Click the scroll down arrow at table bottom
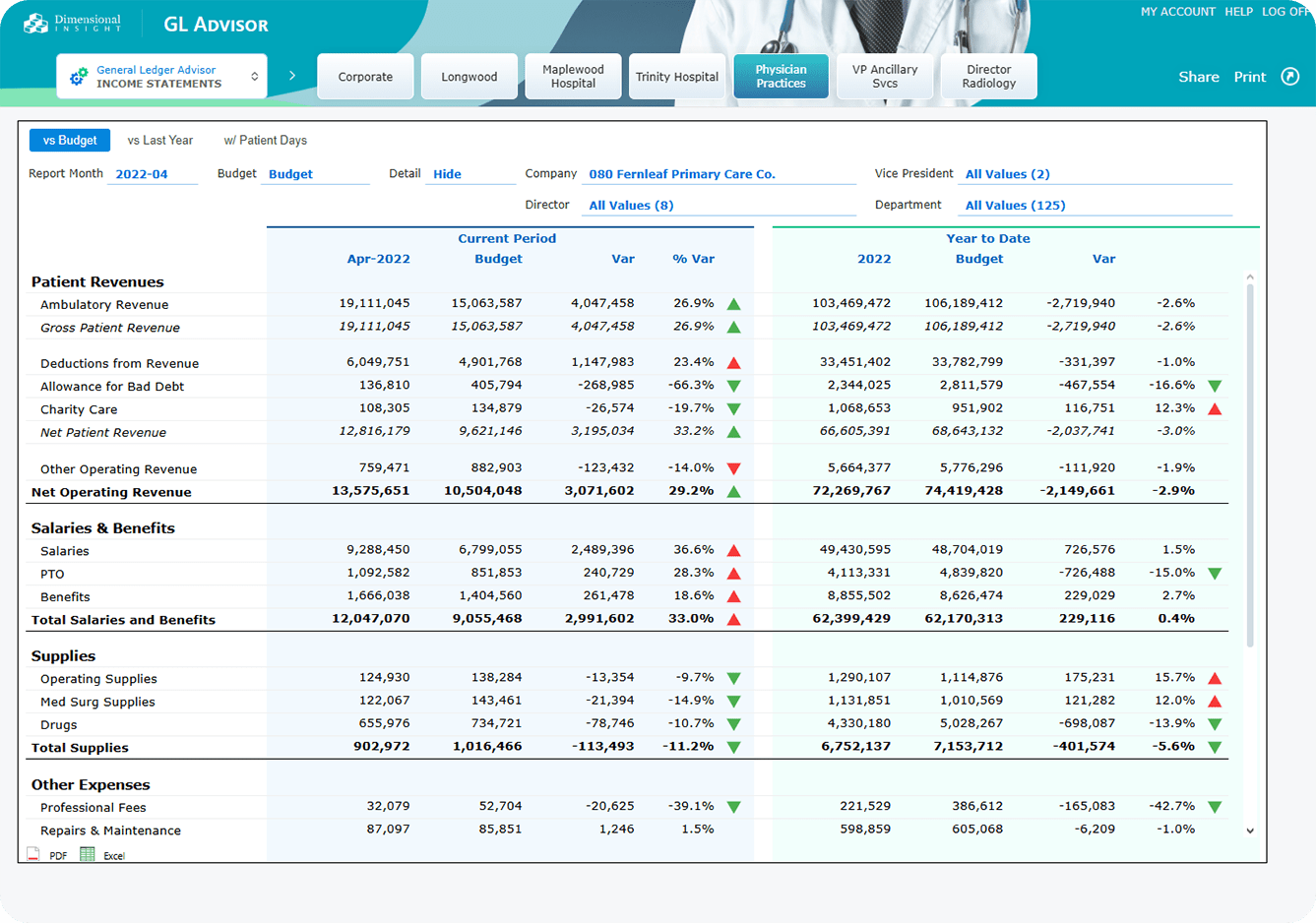The image size is (1316, 923). (x=1250, y=831)
